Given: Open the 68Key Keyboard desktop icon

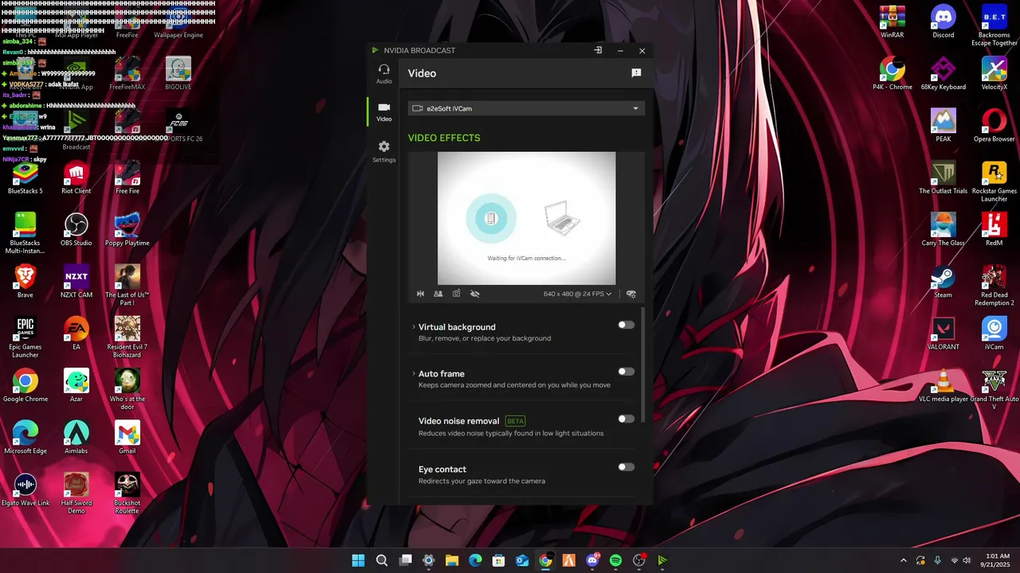Looking at the screenshot, I should 943,74.
